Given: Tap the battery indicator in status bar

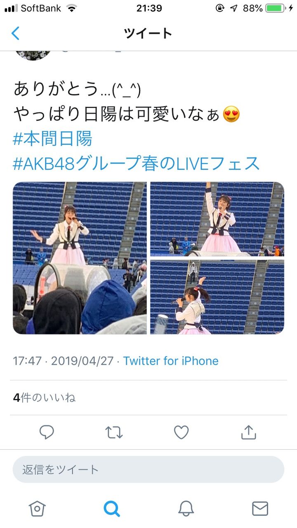Looking at the screenshot, I should pyautogui.click(x=277, y=8).
